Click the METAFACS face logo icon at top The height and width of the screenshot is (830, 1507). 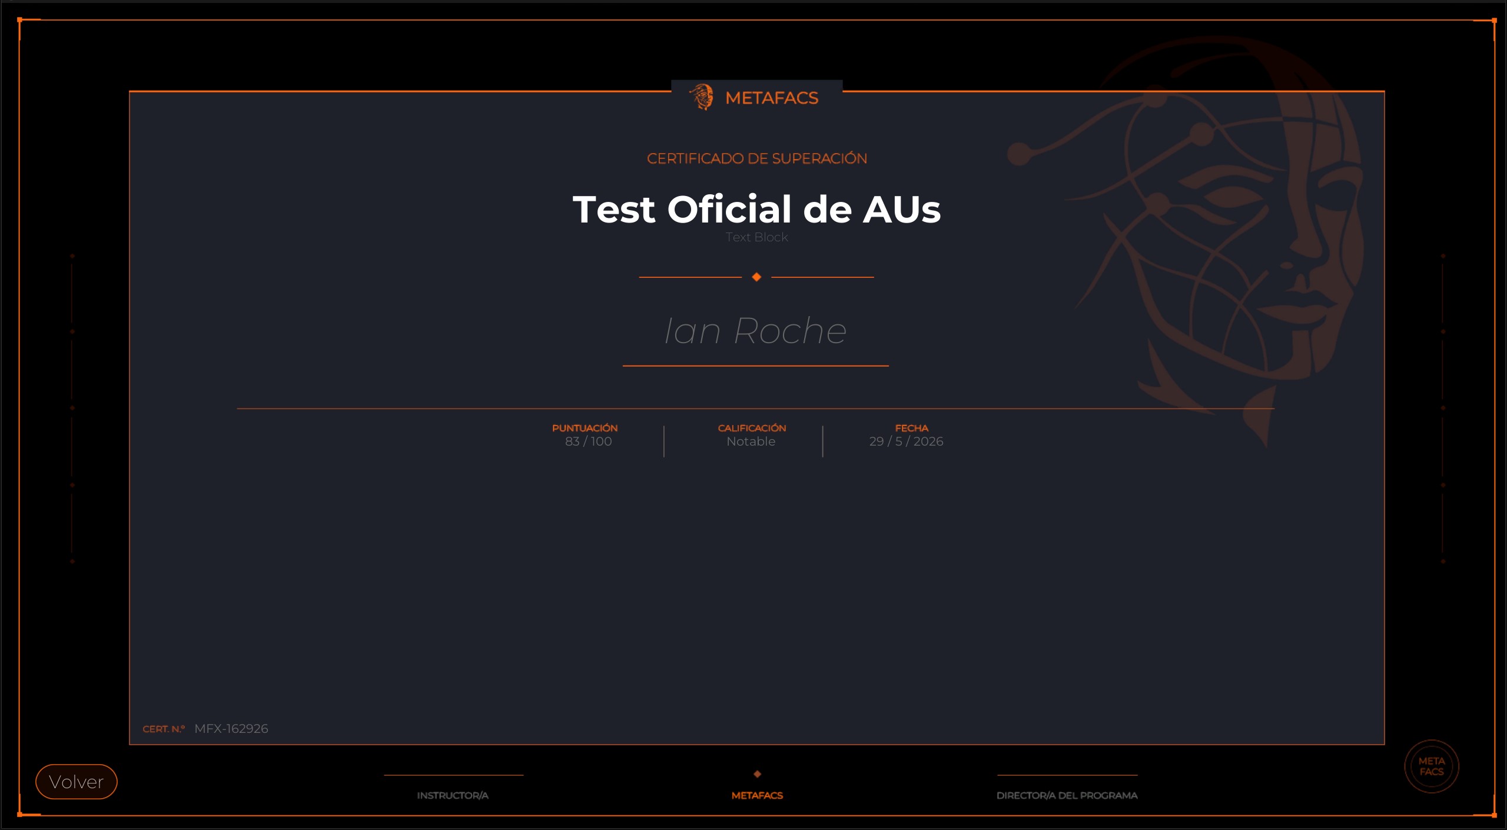(x=702, y=97)
